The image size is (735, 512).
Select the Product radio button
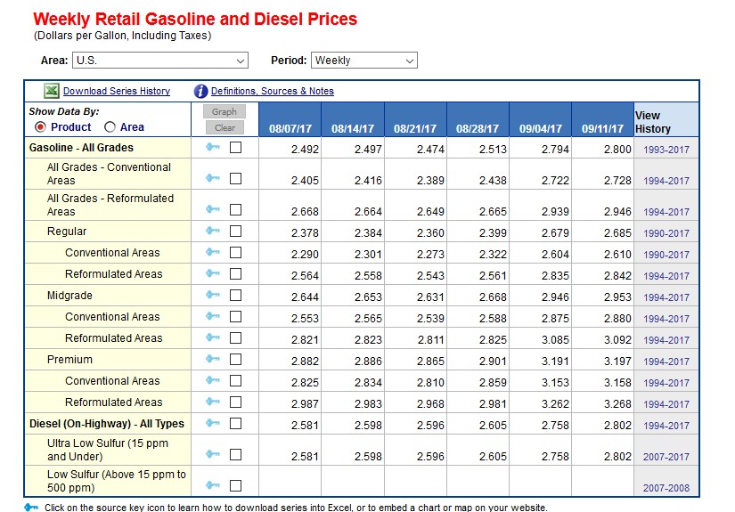[41, 127]
